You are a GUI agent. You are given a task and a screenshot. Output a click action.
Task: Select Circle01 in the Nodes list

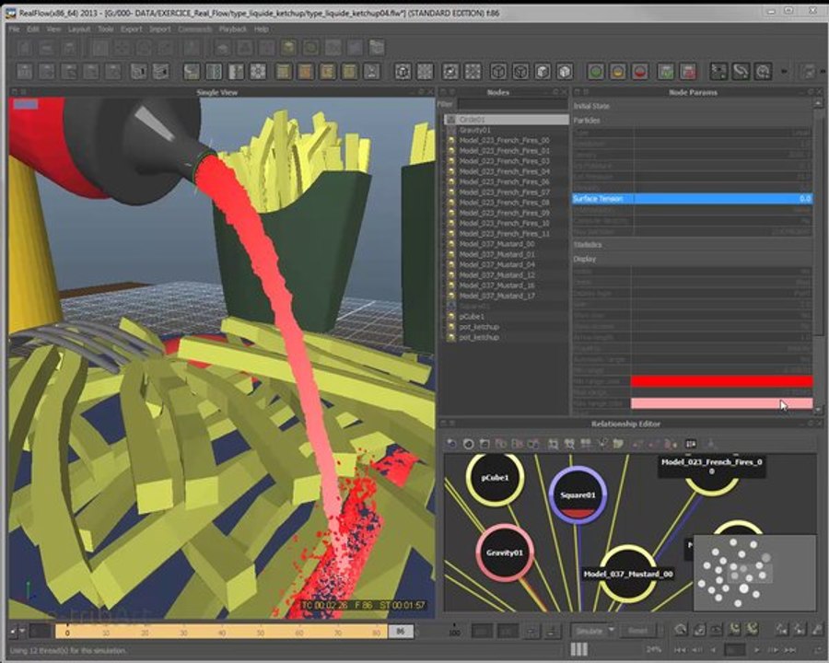506,120
